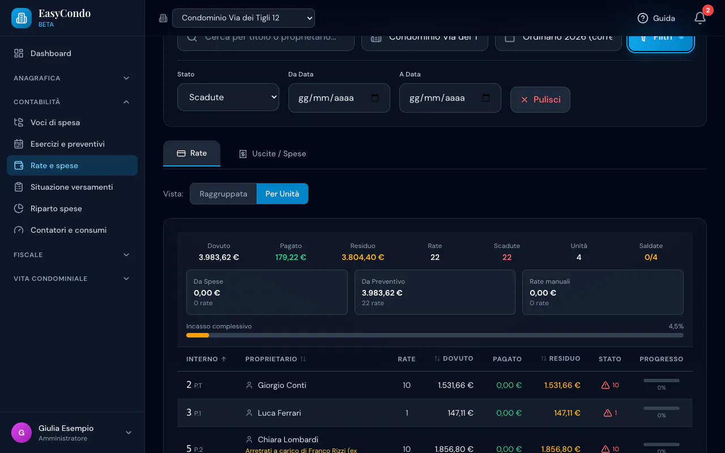Open the Stato dropdown showing Scadute
The image size is (725, 453).
coord(228,97)
